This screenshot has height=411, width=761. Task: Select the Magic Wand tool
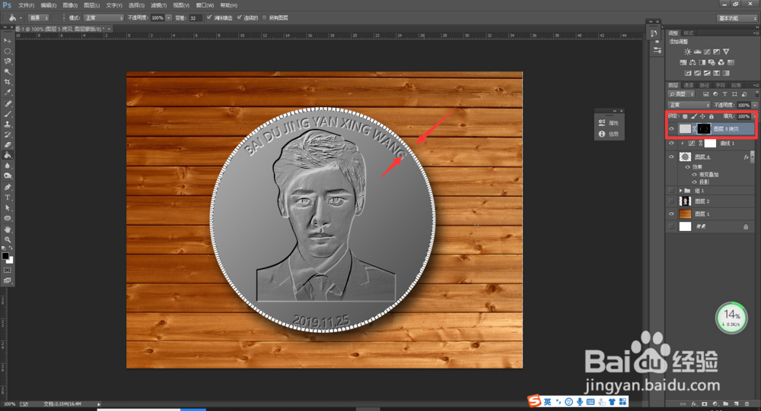(x=8, y=71)
